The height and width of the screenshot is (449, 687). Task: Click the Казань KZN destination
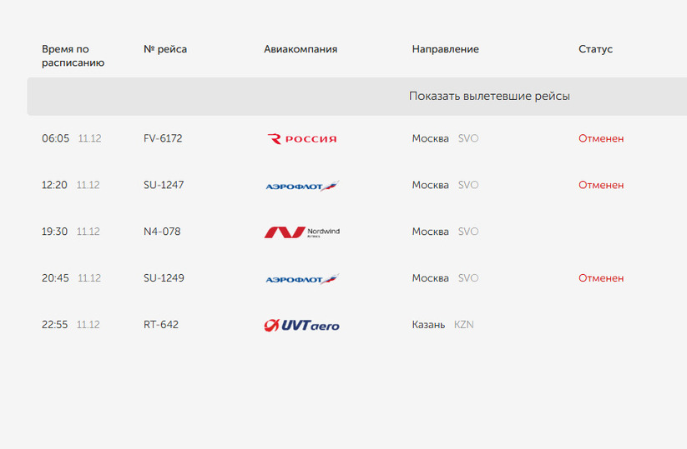pyautogui.click(x=442, y=325)
